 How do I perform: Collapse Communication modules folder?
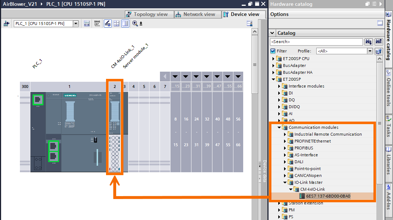click(279, 127)
